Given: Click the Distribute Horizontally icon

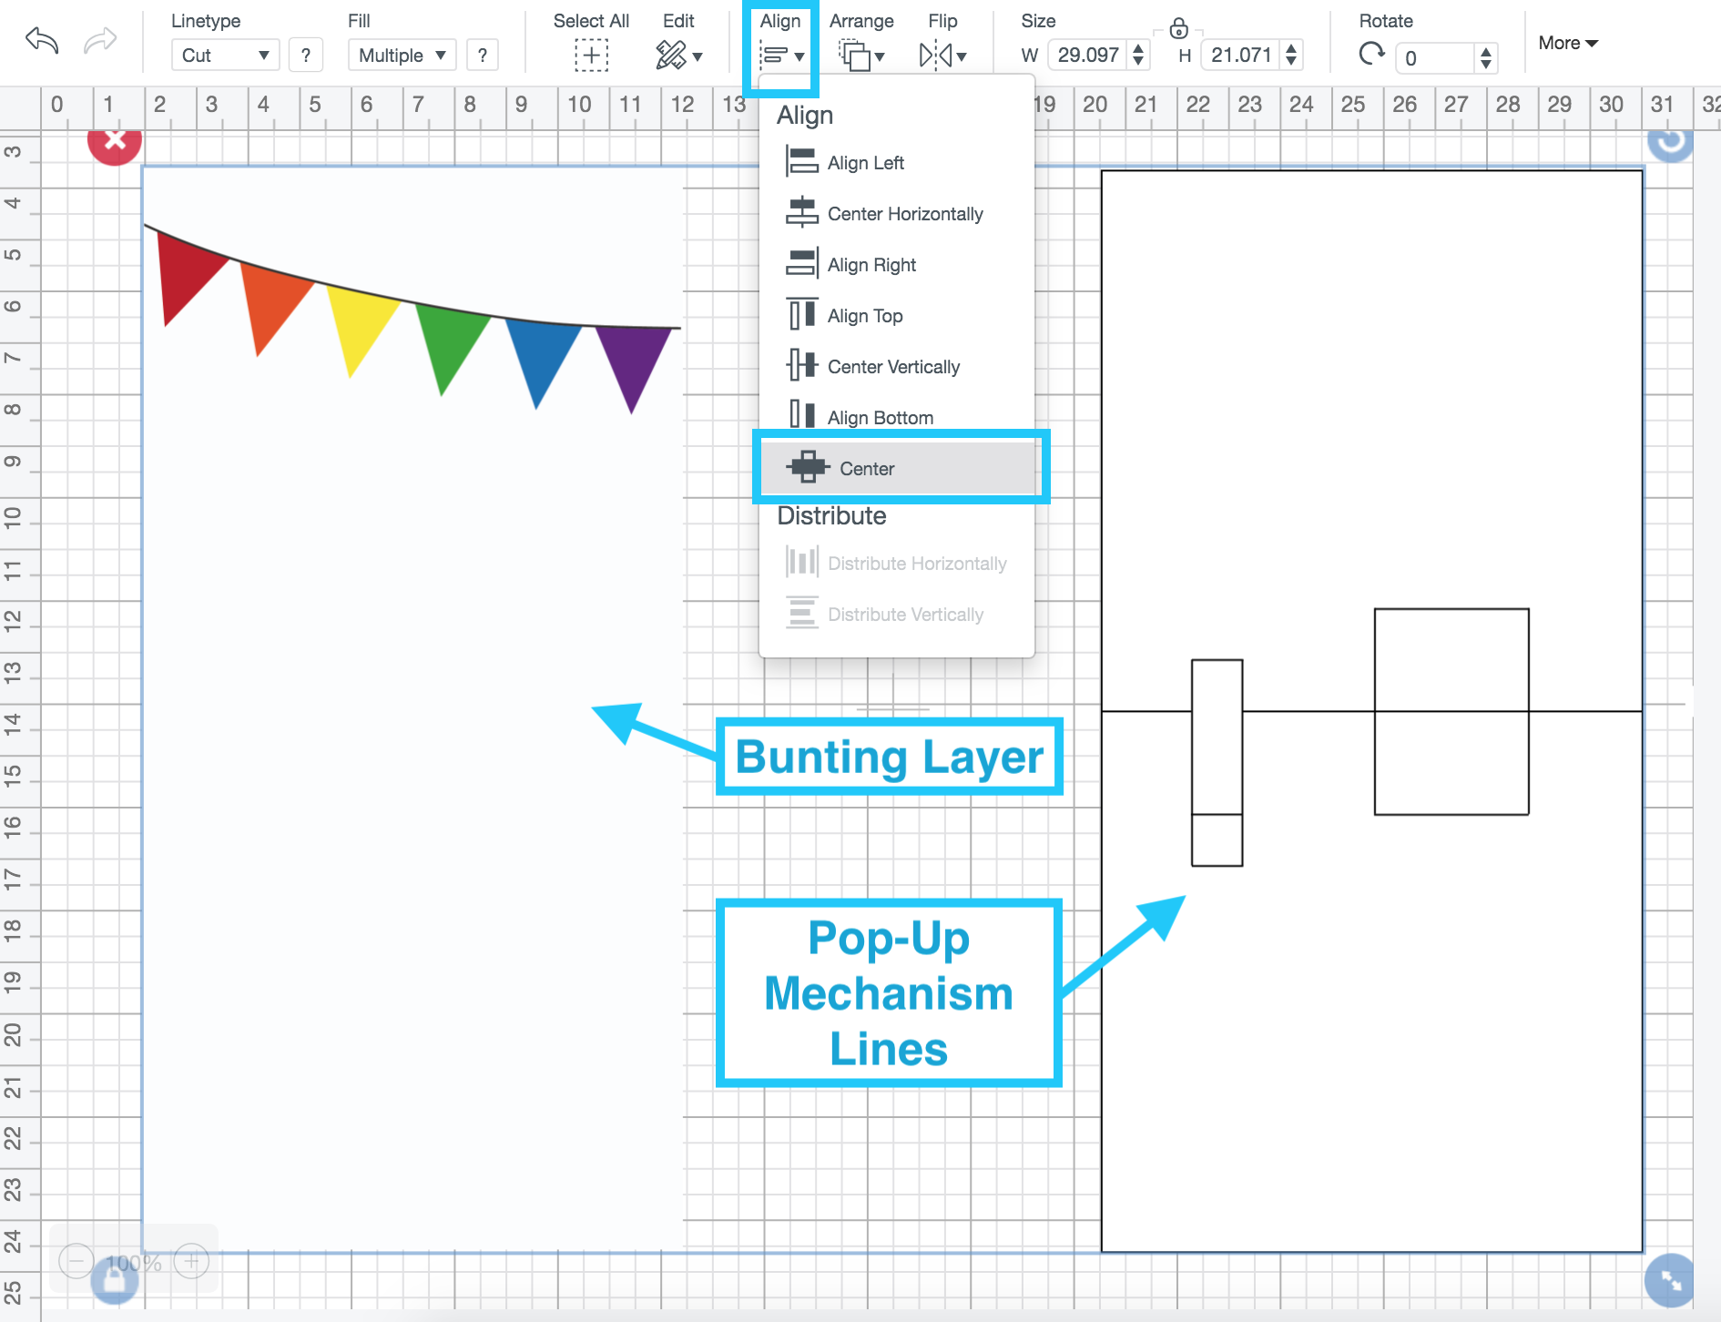Looking at the screenshot, I should [801, 562].
